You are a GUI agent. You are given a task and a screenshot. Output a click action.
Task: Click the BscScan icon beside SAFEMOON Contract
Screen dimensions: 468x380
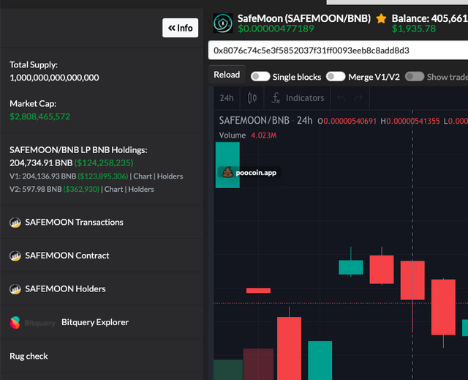15,256
